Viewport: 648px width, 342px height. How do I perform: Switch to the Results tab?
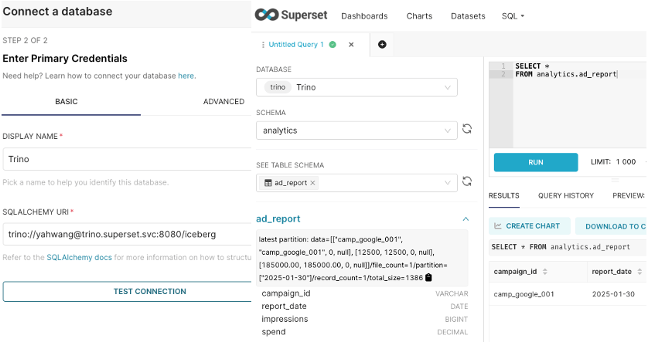pyautogui.click(x=503, y=195)
